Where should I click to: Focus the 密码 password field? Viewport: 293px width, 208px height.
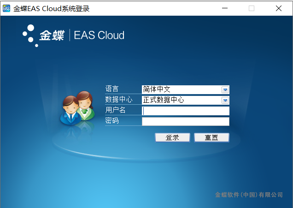(186, 122)
